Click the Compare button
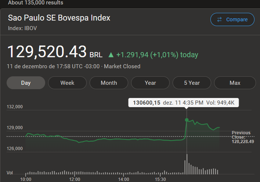The image size is (260, 182). [232, 19]
